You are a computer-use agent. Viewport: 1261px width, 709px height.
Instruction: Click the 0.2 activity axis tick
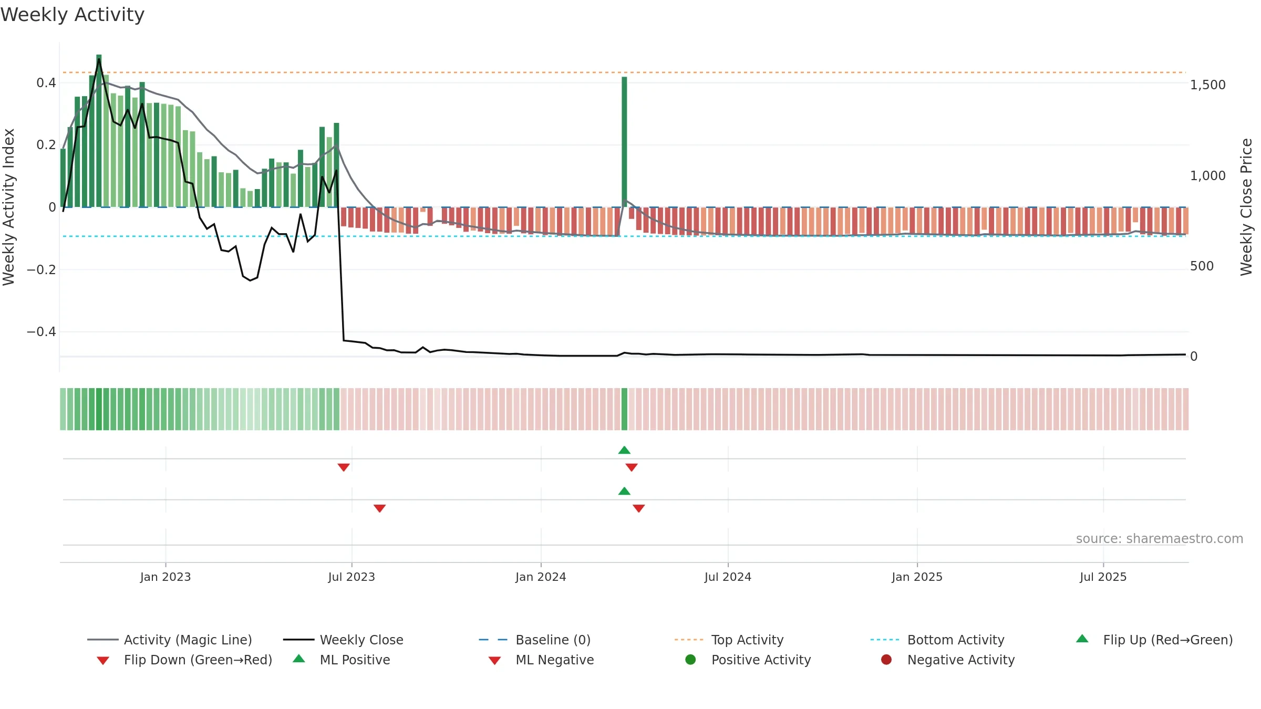pyautogui.click(x=46, y=145)
